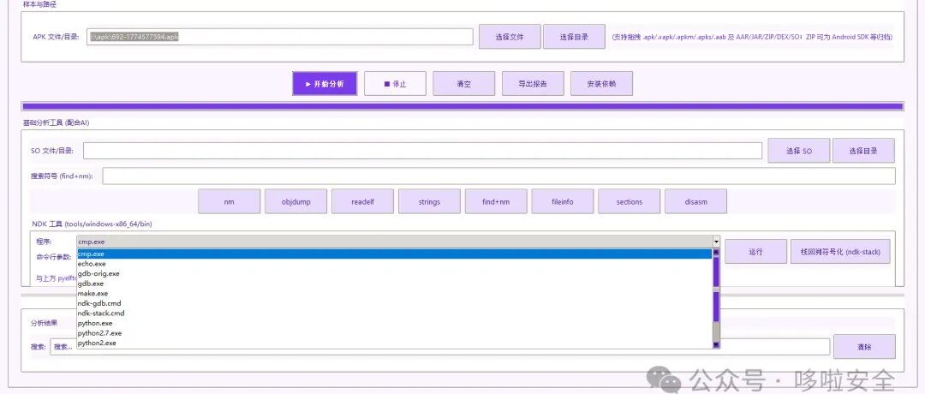Select gdb-orig.exe in the dropdown list

point(394,274)
